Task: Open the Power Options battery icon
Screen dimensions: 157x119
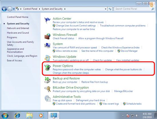Action: [47, 67]
